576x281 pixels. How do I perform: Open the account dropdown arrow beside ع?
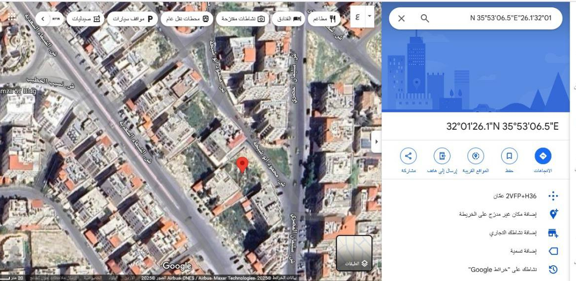tap(370, 16)
